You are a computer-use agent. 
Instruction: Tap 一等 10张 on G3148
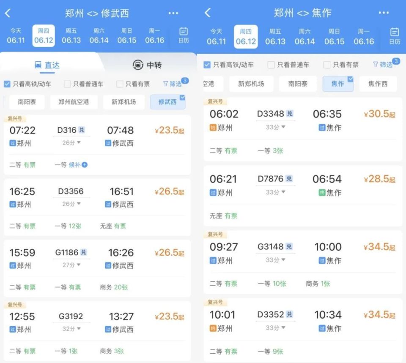(272, 284)
